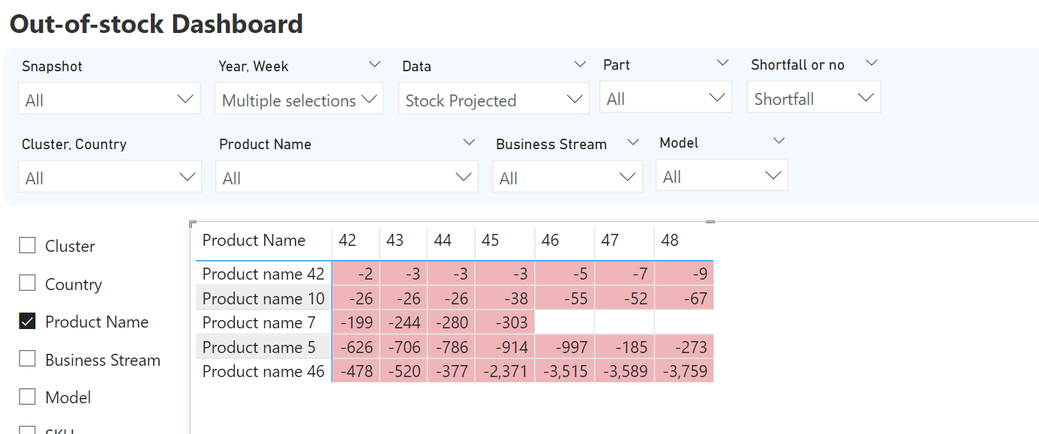Image resolution: width=1039 pixels, height=434 pixels.
Task: Click the week 45 column header
Action: [x=504, y=241]
